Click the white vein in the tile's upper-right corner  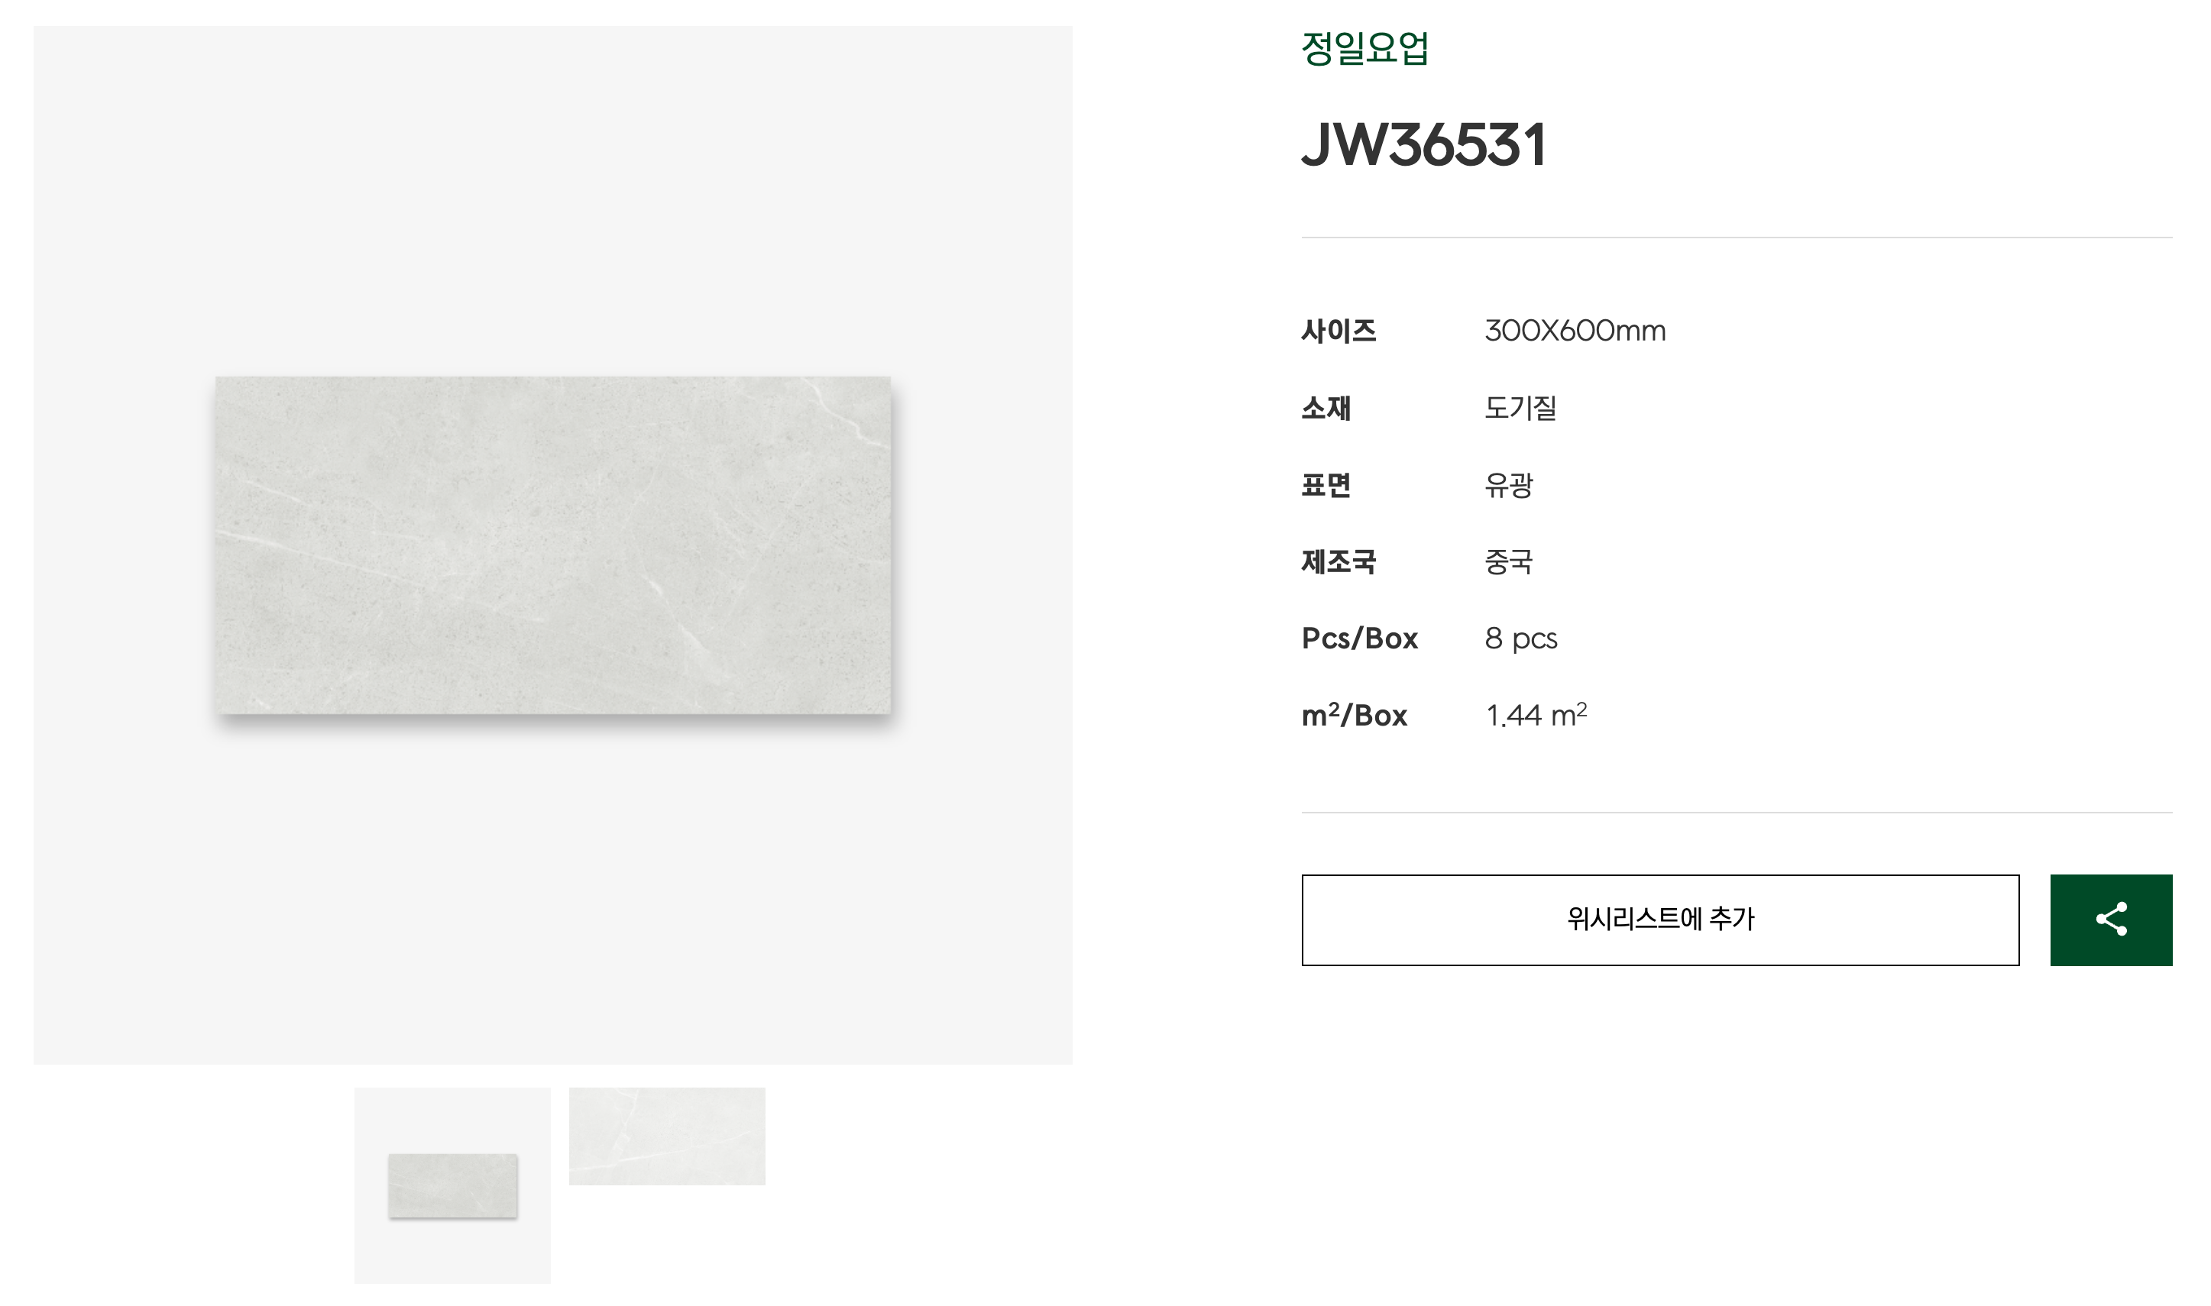click(x=847, y=414)
